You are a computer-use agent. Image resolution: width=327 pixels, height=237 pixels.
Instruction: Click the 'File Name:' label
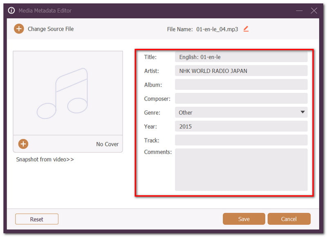tap(180, 29)
